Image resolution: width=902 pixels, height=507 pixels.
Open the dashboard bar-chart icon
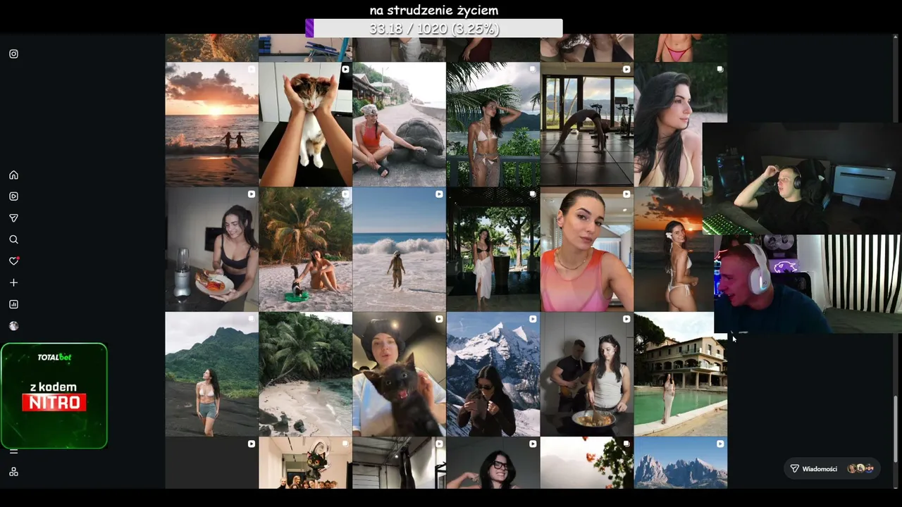point(13,304)
